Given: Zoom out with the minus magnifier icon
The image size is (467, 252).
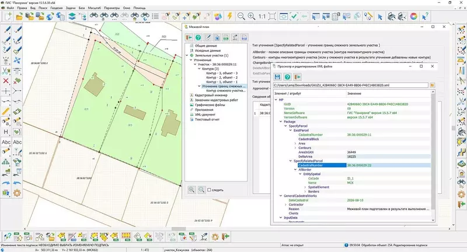Looking at the screenshot, I should [241, 16].
